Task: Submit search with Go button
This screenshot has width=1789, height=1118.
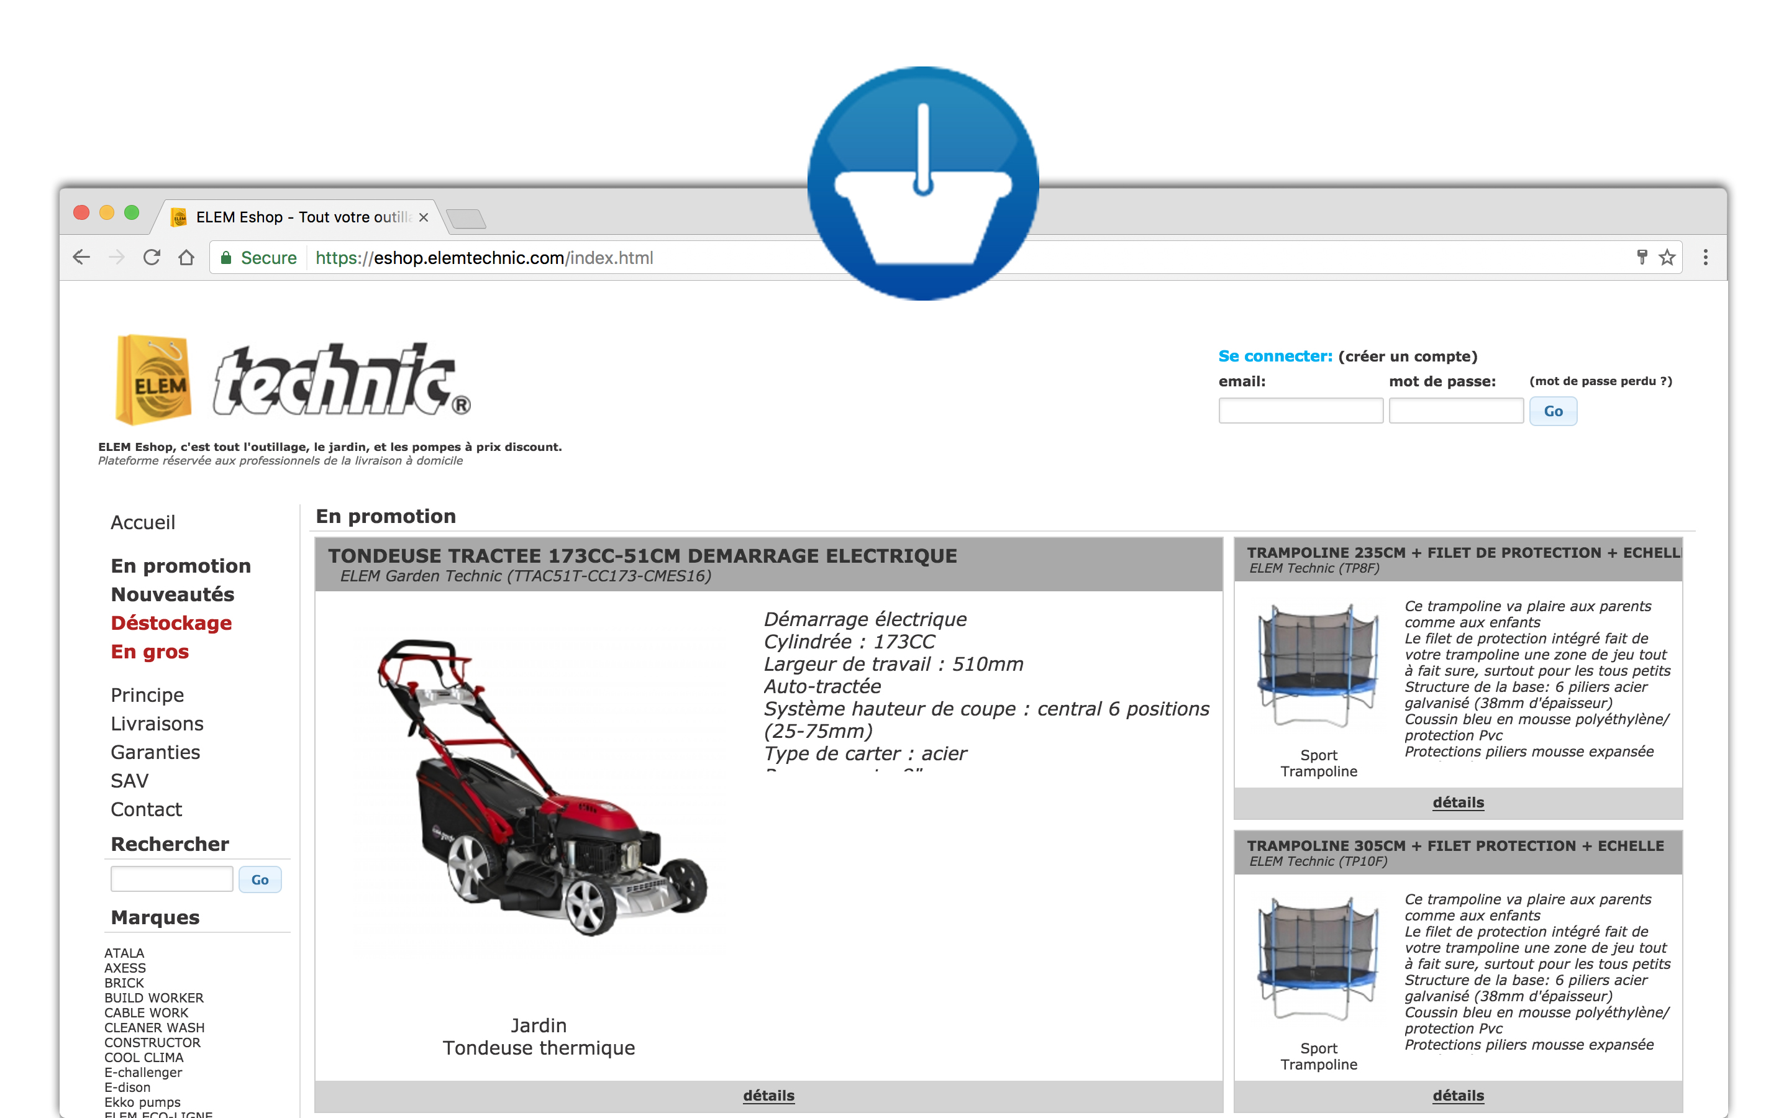Action: tap(260, 880)
